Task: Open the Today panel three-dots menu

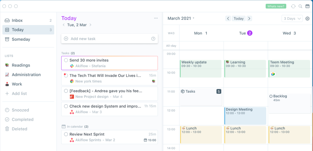Action: click(156, 18)
